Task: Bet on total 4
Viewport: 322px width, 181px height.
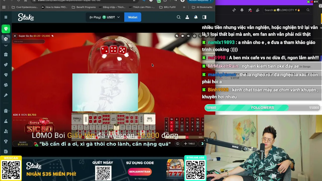Action: 75,127
